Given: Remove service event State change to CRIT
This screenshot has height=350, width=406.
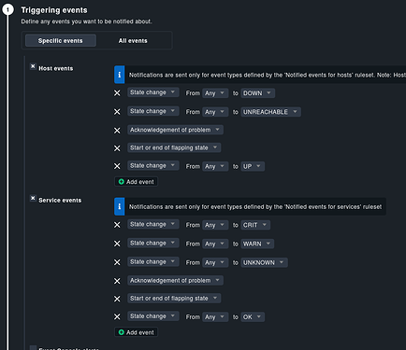Looking at the screenshot, I should [x=117, y=225].
